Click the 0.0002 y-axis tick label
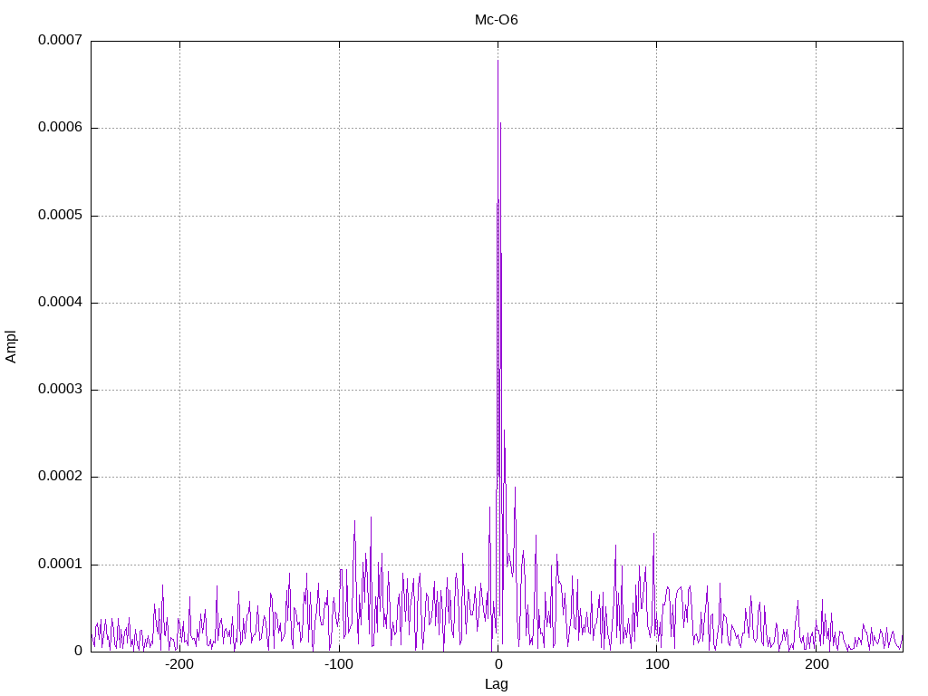 point(61,477)
